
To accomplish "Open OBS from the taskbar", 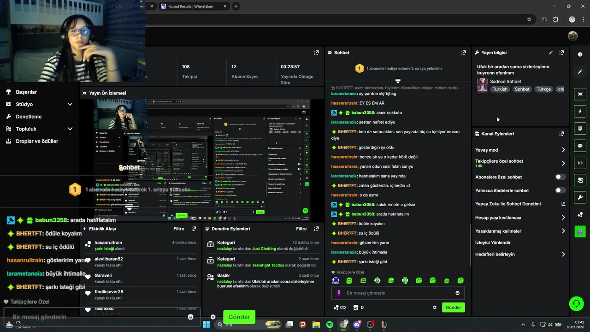I will tap(370, 325).
